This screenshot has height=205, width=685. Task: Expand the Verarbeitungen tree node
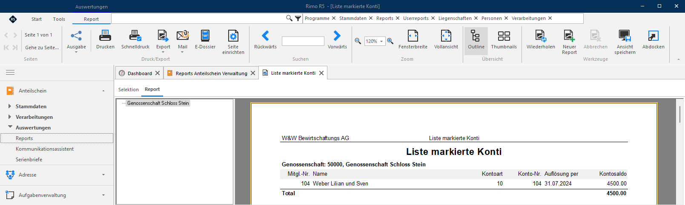point(9,117)
